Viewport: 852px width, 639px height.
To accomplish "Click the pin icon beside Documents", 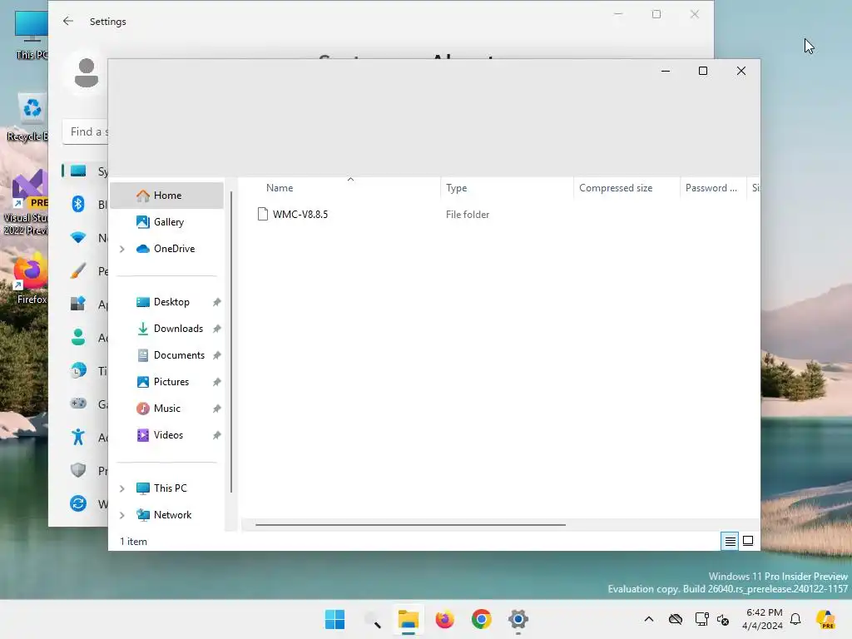I will tap(217, 355).
